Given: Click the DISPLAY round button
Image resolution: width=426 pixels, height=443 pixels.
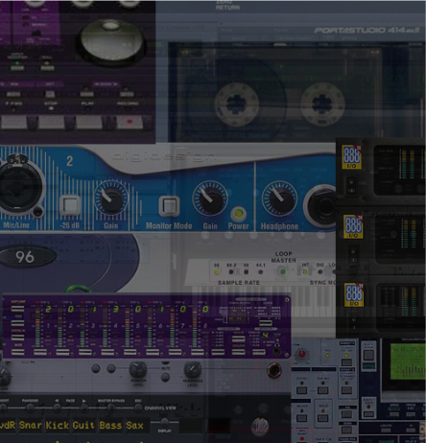Looking at the screenshot, I should [x=164, y=422].
